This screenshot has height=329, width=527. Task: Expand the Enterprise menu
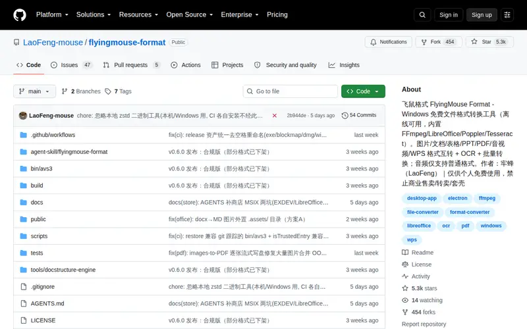point(240,14)
